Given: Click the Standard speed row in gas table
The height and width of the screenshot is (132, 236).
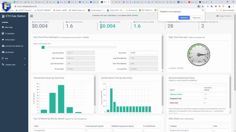Looking at the screenshot, I should 198,99.
